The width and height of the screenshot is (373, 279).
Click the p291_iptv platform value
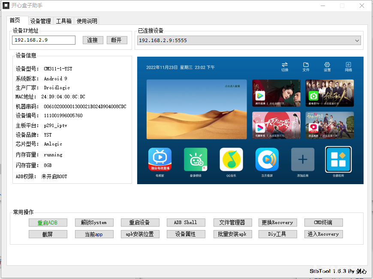click(55, 126)
